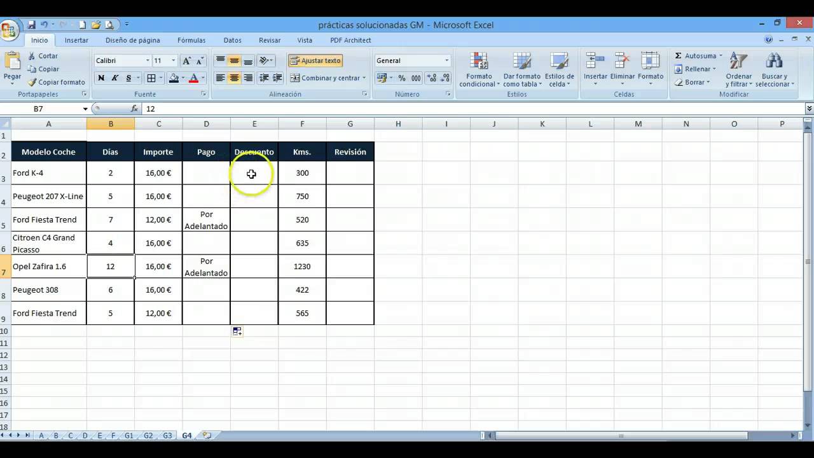Screen dimensions: 814x458
Task: Click the insert function fx button
Action: [x=134, y=109]
